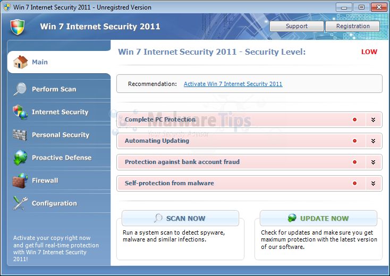This screenshot has height=276, width=390.
Task: Click the Internet Security shield globe icon
Action: click(20, 112)
